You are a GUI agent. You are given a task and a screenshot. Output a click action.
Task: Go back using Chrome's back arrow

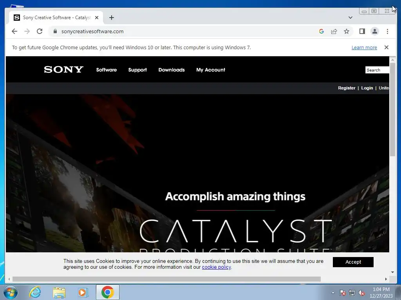[x=14, y=31]
